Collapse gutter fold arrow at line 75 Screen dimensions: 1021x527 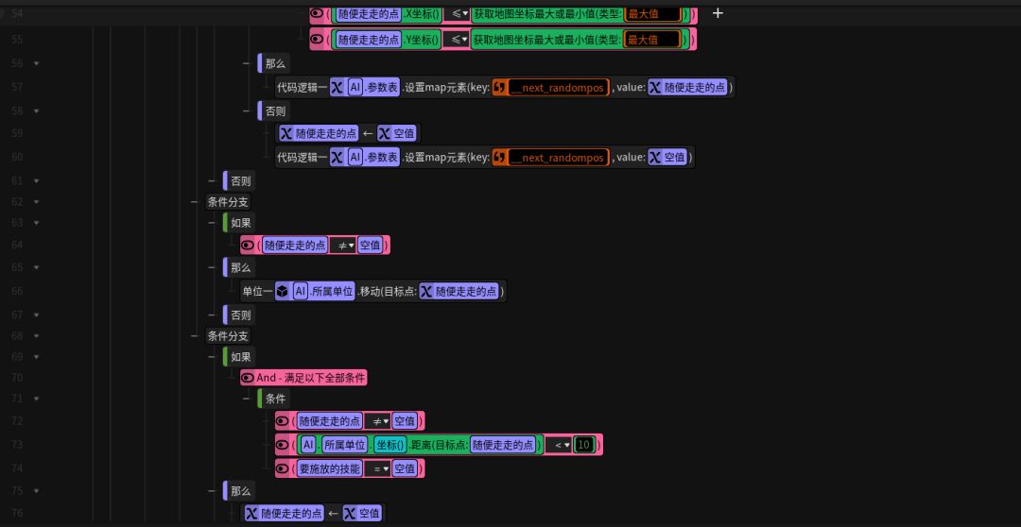point(37,490)
